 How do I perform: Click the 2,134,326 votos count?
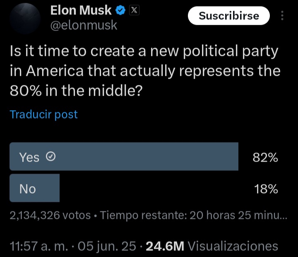pos(50,216)
